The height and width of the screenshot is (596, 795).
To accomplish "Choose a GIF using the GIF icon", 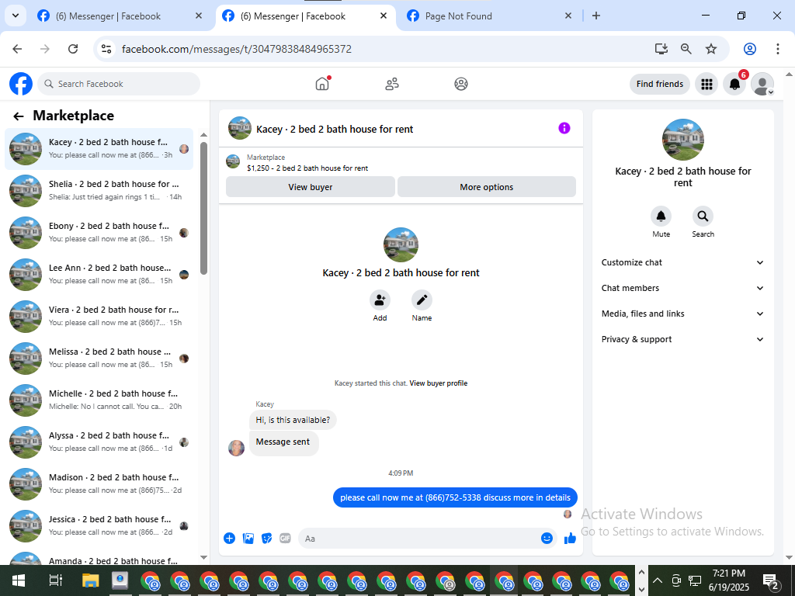I will coord(286,539).
